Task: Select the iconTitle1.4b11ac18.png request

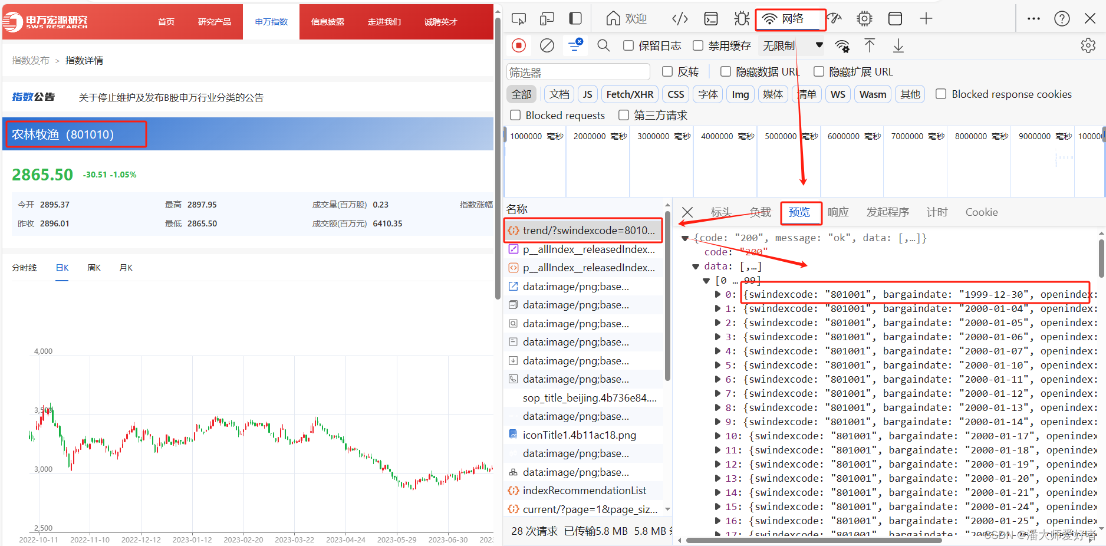Action: coord(583,435)
